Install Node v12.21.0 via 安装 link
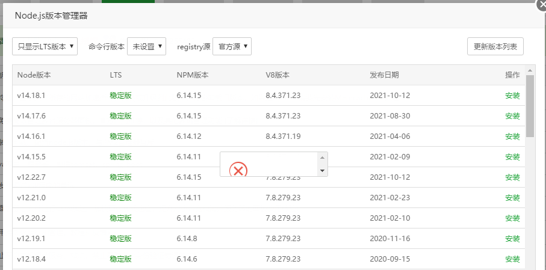Viewport: 546px width, 270px height. tap(512, 198)
